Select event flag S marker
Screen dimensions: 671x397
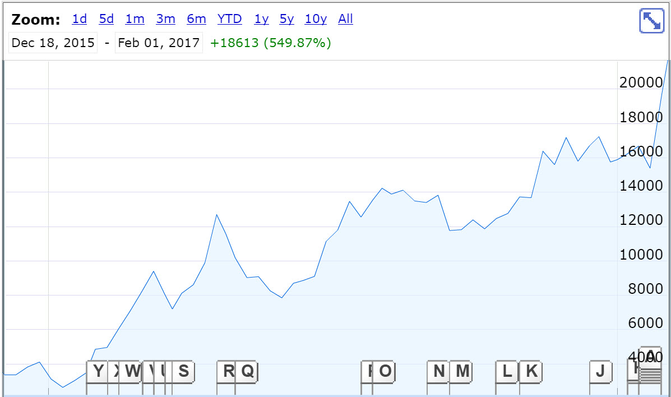(x=183, y=371)
